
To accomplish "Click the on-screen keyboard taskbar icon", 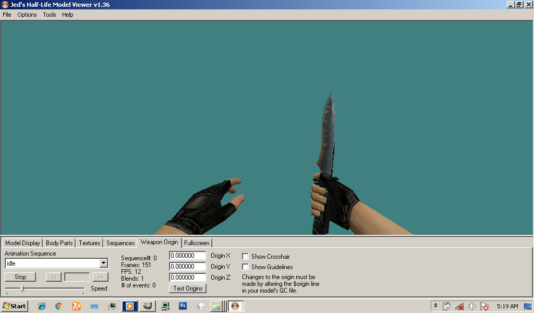I will [x=94, y=306].
